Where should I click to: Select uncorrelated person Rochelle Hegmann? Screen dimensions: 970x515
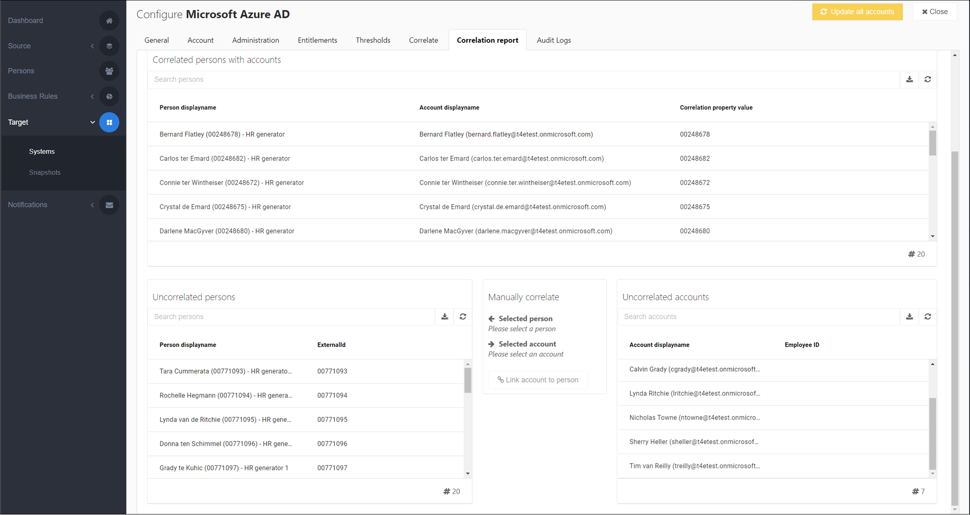pos(306,396)
